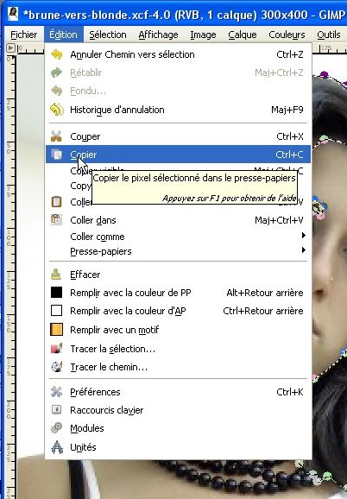Click the image menu arrow button near ruler corner
Screen dimensions: 347x499
tap(10, 48)
